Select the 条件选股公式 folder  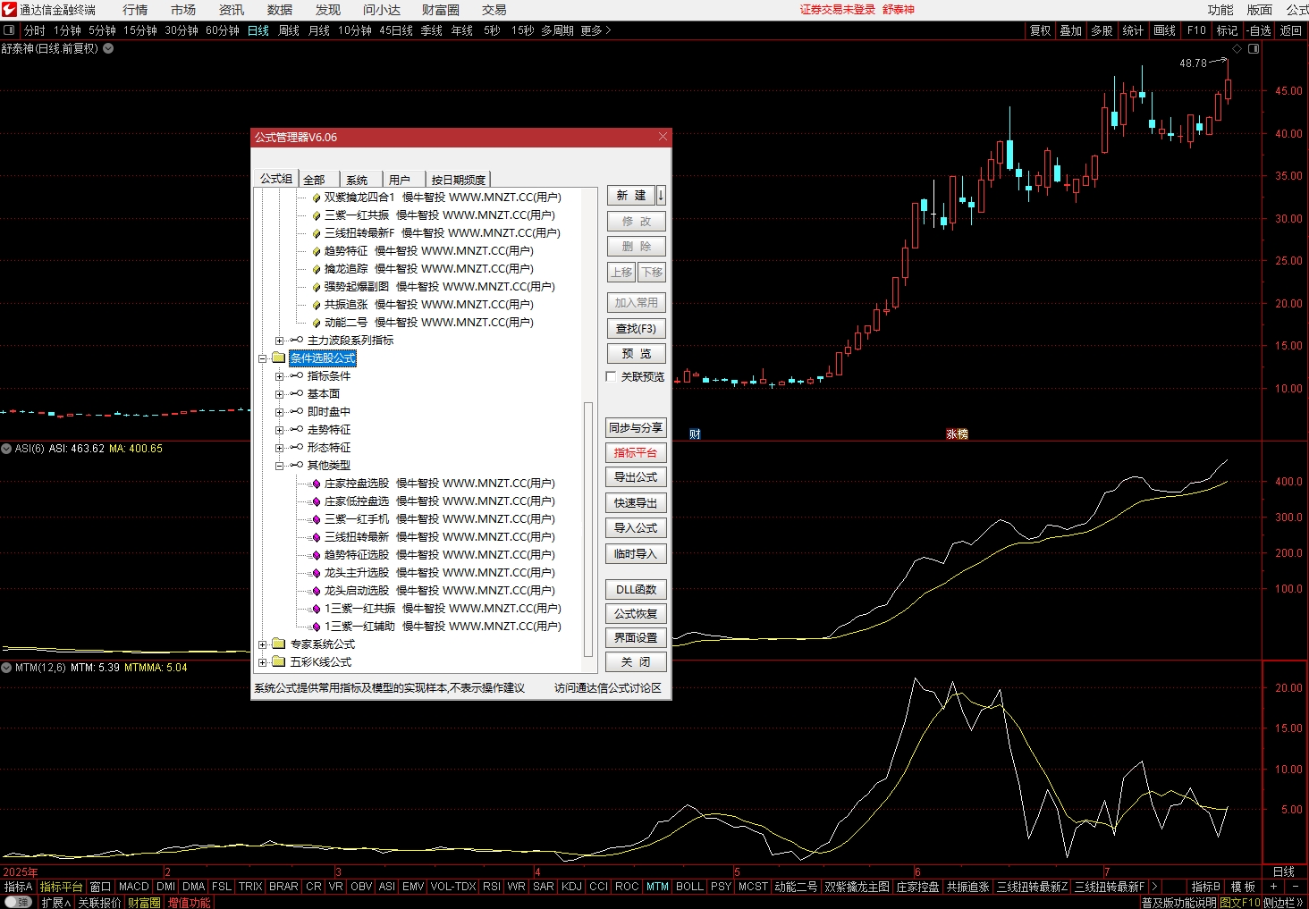click(x=323, y=358)
